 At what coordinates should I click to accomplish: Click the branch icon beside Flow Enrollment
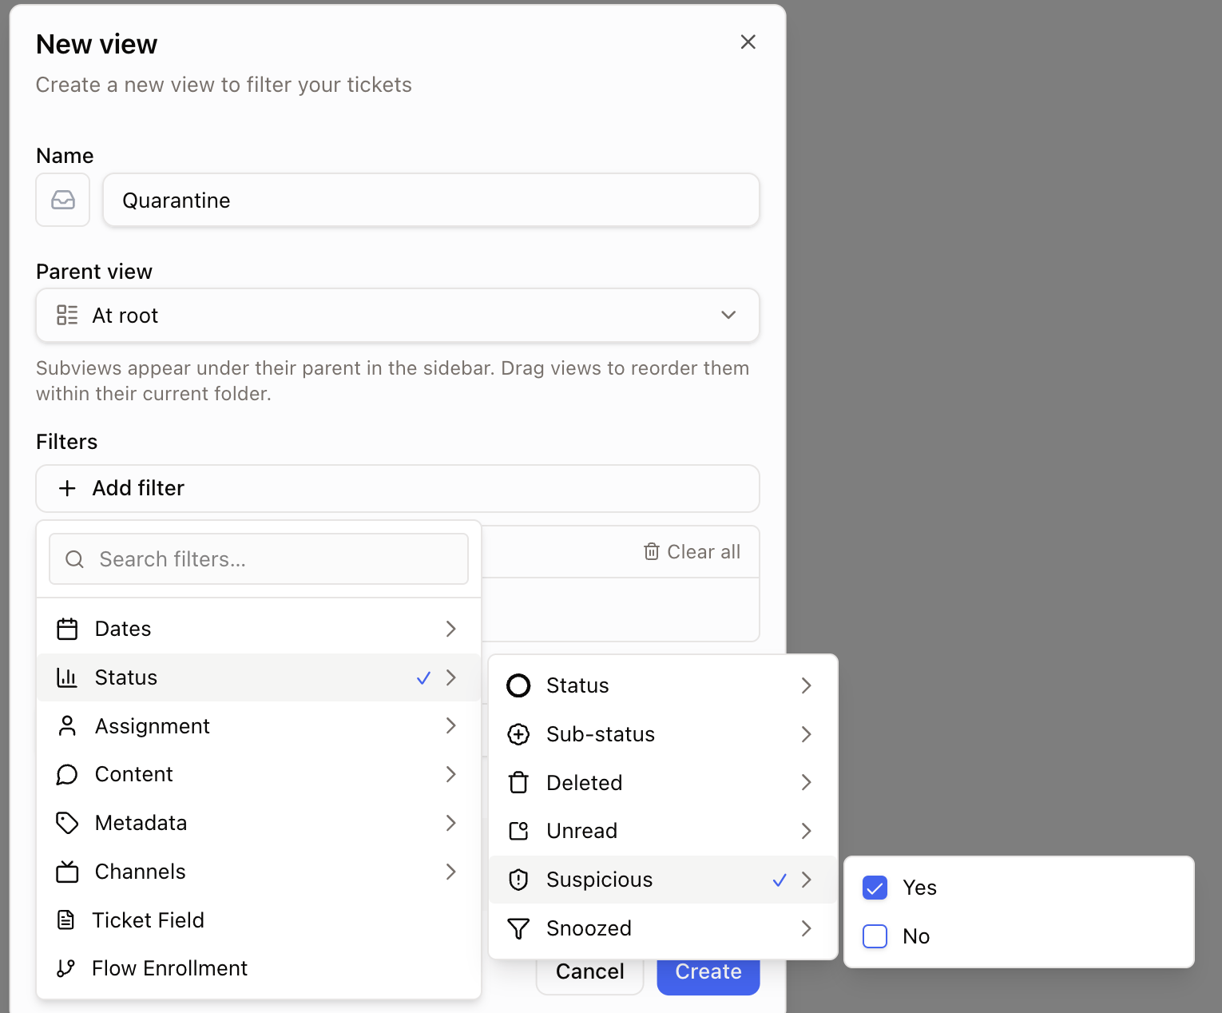66,968
